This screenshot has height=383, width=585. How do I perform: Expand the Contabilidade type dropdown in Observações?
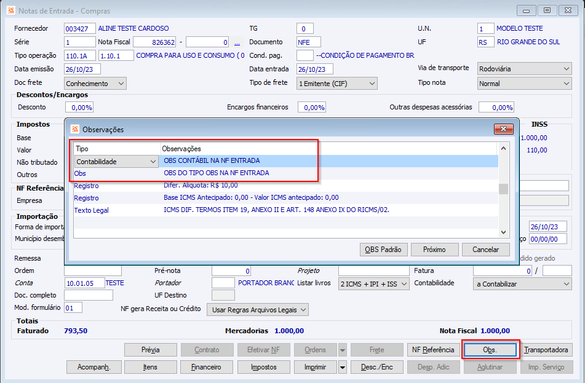[153, 162]
